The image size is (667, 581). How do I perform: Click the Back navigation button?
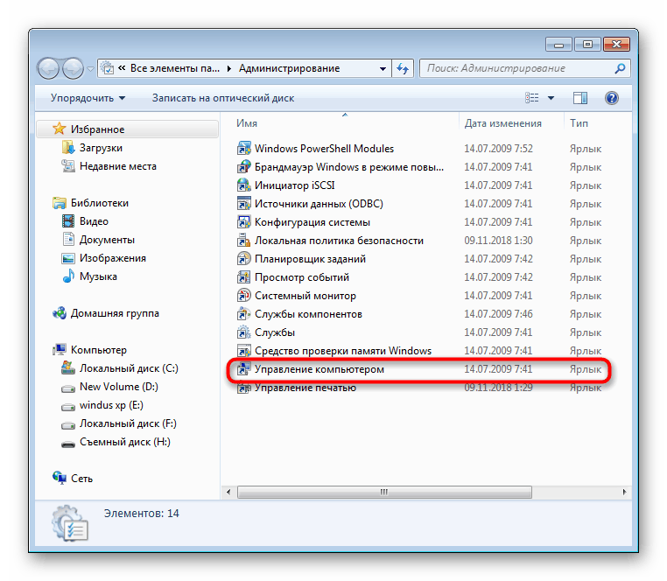click(48, 68)
